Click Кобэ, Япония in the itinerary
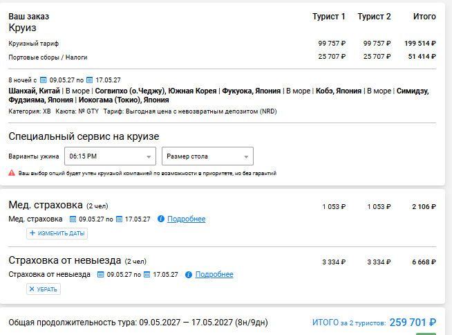Image resolution: width=452 pixels, height=335 pixels. (339, 91)
